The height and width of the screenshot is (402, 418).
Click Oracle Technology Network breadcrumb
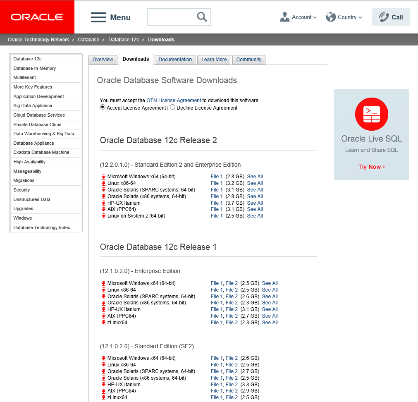coord(38,39)
